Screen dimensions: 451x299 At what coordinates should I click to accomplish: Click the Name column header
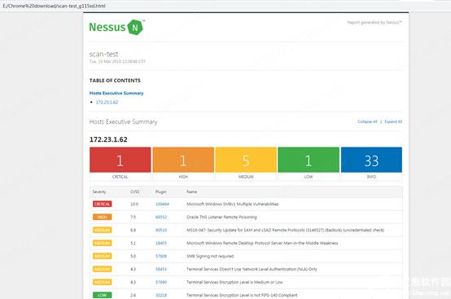(191, 191)
